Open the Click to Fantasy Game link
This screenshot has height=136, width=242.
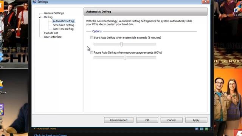[50, 135]
